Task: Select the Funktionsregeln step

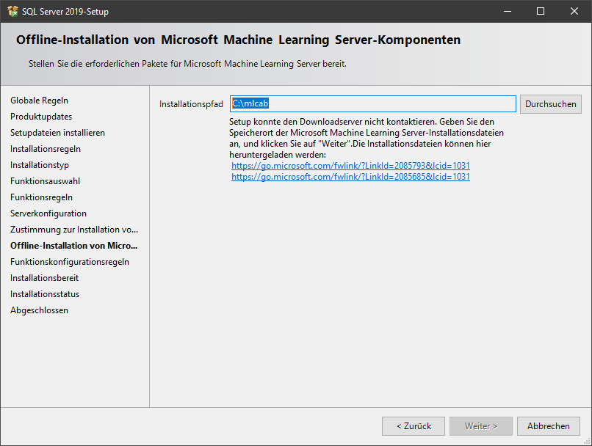Action: (x=42, y=197)
